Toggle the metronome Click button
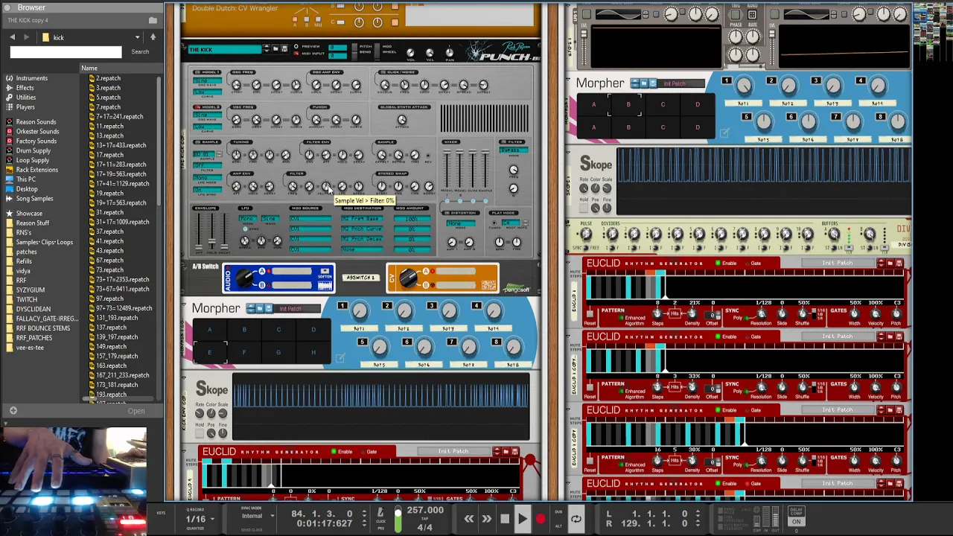This screenshot has height=536, width=953. click(x=380, y=513)
